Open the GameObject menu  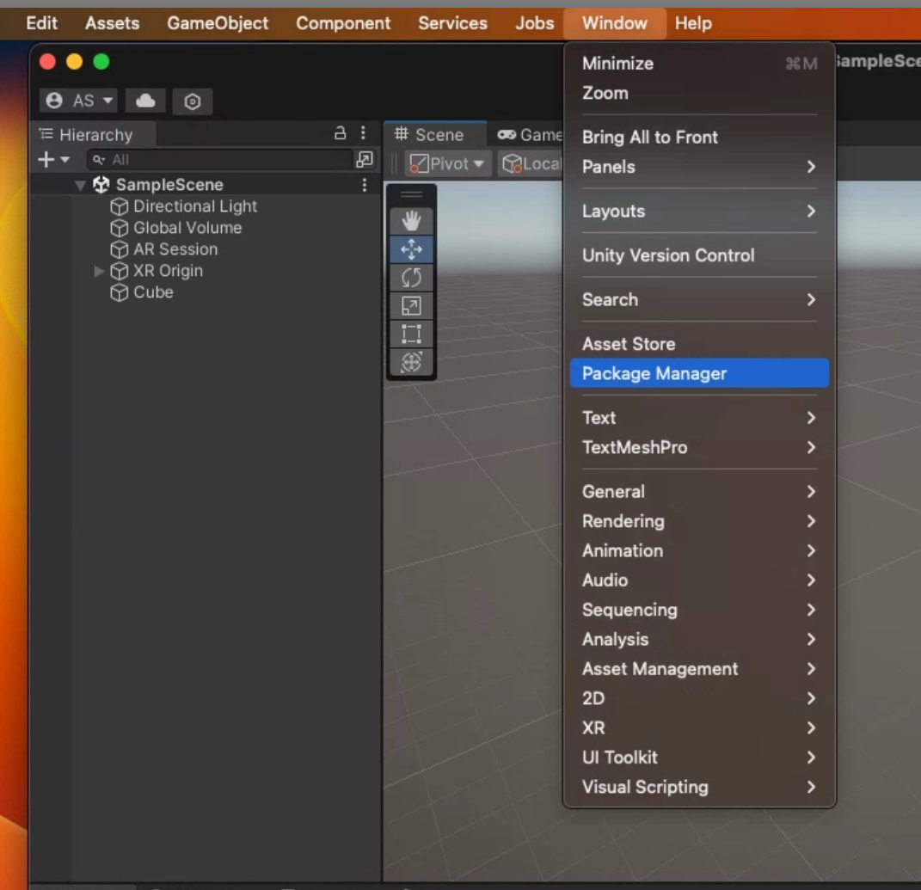218,23
